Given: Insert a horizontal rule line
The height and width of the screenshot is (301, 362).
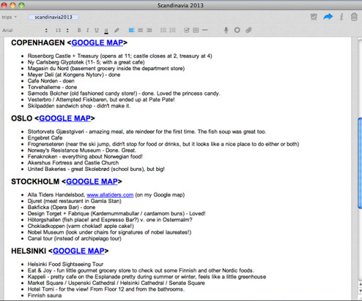Looking at the screenshot, I should (205, 30).
